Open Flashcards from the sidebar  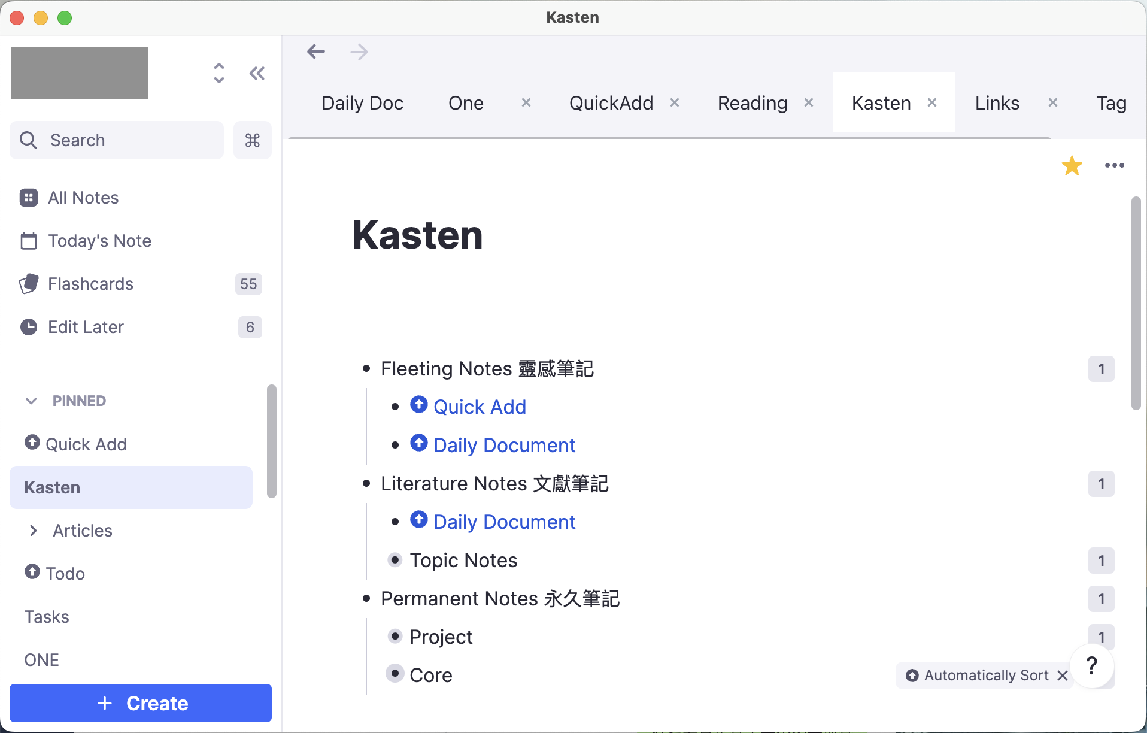(x=90, y=284)
